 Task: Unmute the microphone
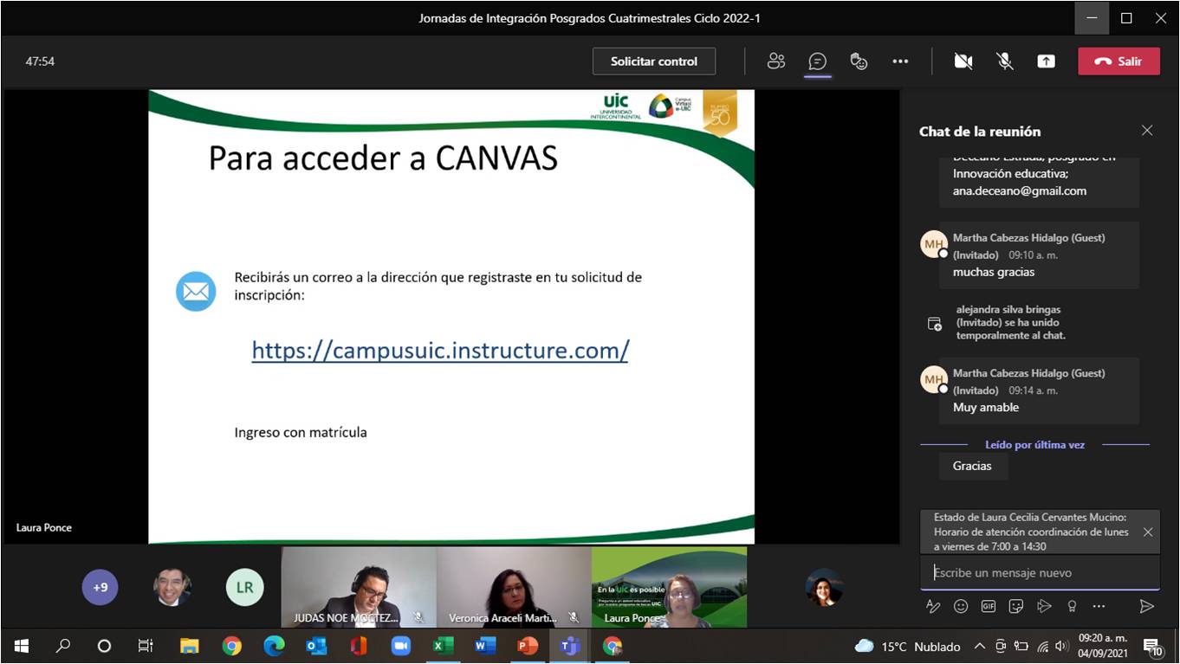(1004, 61)
